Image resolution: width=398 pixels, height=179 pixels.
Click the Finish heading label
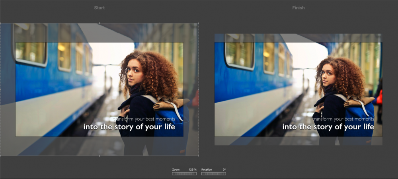[x=298, y=8]
